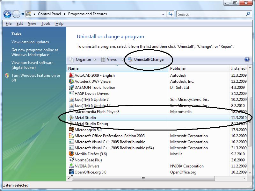Click the blue Help question mark icon
Screen dimensions: 255x191
[247, 60]
